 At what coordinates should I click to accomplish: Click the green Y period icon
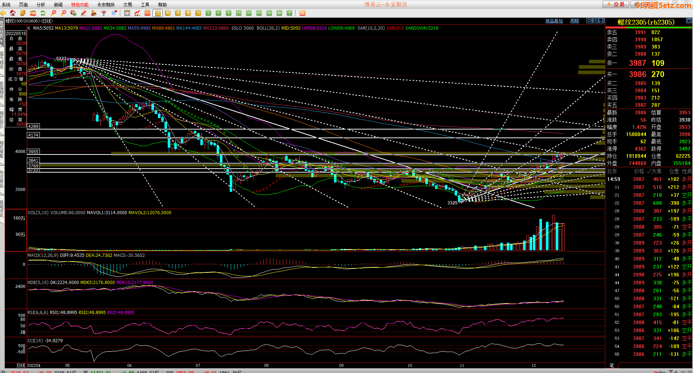tap(289, 13)
